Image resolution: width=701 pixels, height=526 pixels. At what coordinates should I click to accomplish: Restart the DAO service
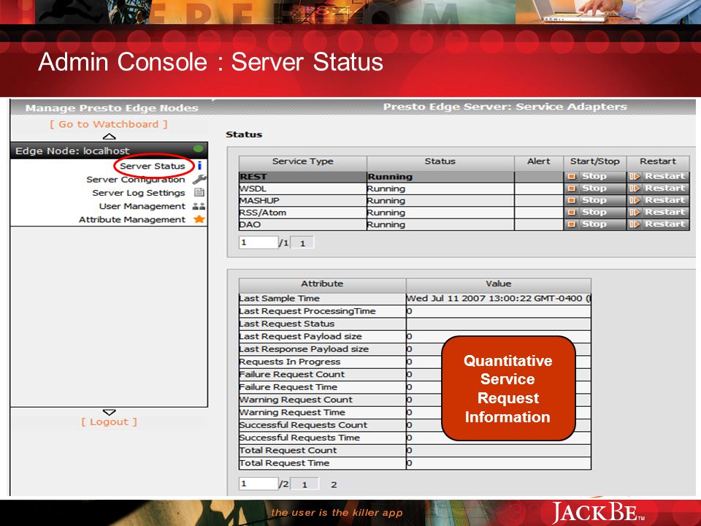[658, 224]
